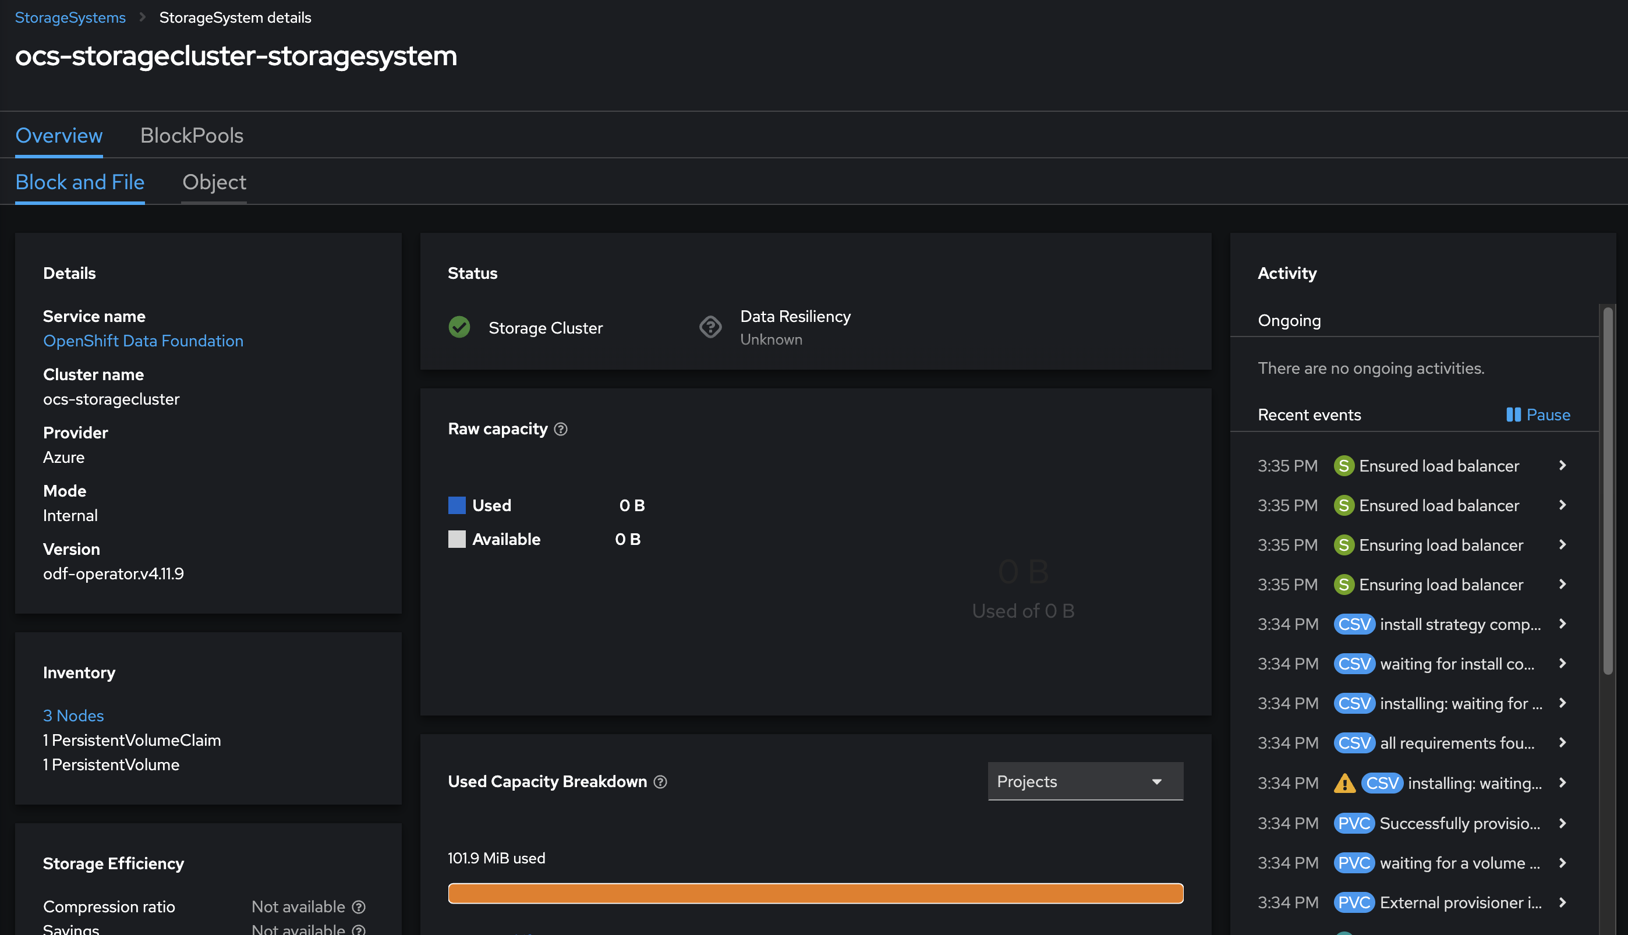This screenshot has height=935, width=1628.
Task: Click the 3 Nodes inventory link
Action: coord(73,714)
